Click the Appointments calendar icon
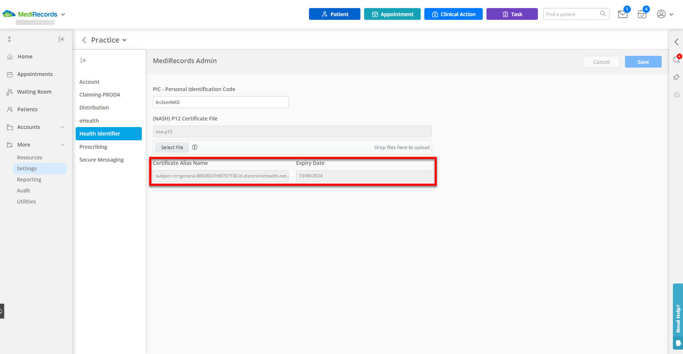The height and width of the screenshot is (354, 683). [x=10, y=74]
